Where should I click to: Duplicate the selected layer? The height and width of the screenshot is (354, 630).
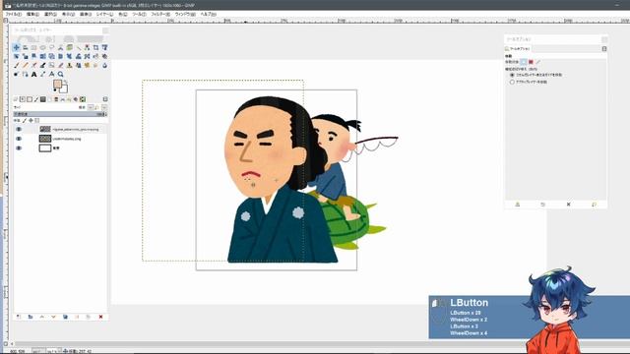click(65, 317)
